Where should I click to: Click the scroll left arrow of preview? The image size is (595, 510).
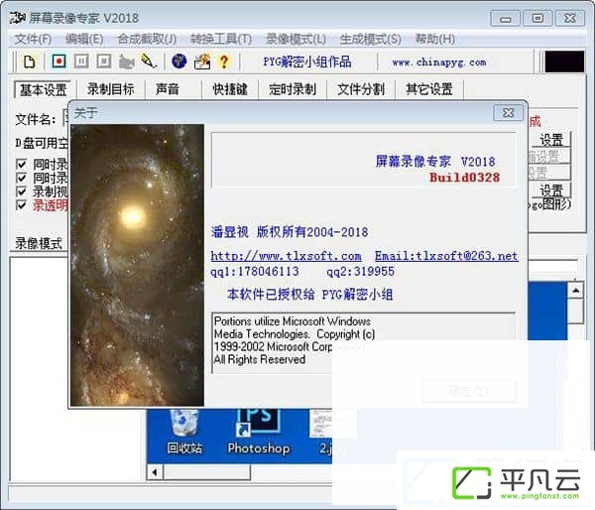[155, 472]
